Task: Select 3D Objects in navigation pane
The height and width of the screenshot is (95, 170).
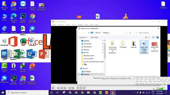Action: pyautogui.click(x=87, y=72)
